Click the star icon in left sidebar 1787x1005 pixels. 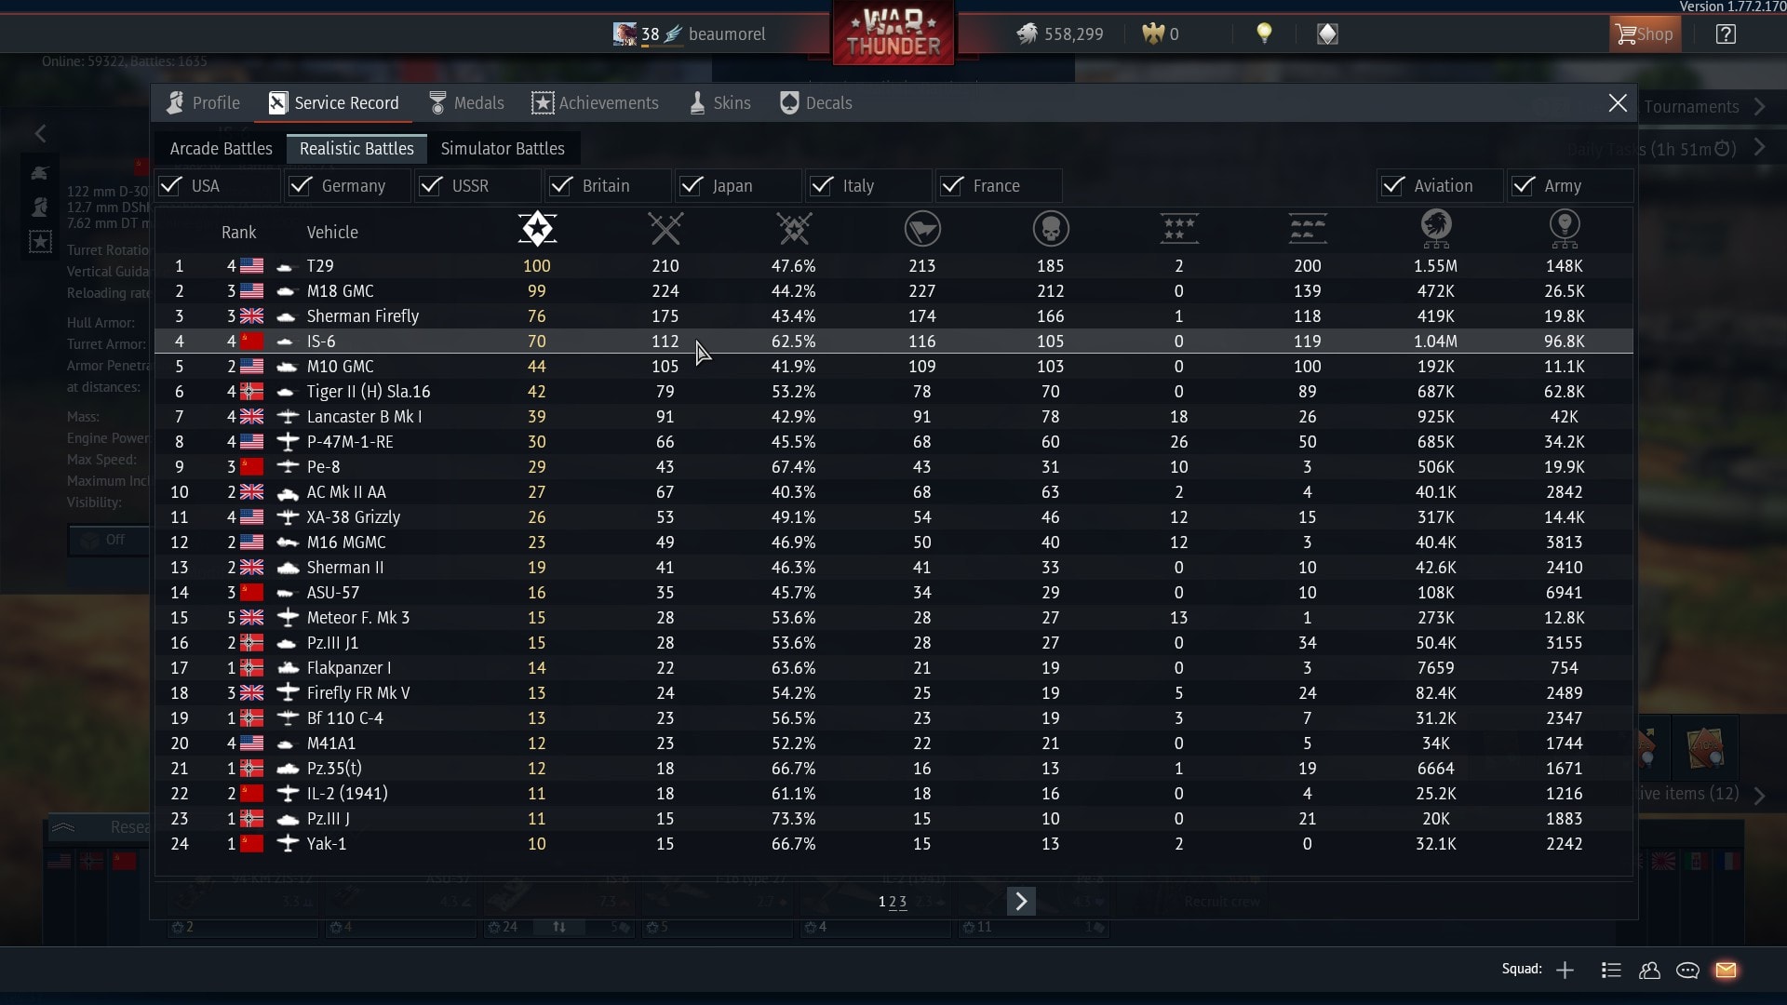click(40, 242)
